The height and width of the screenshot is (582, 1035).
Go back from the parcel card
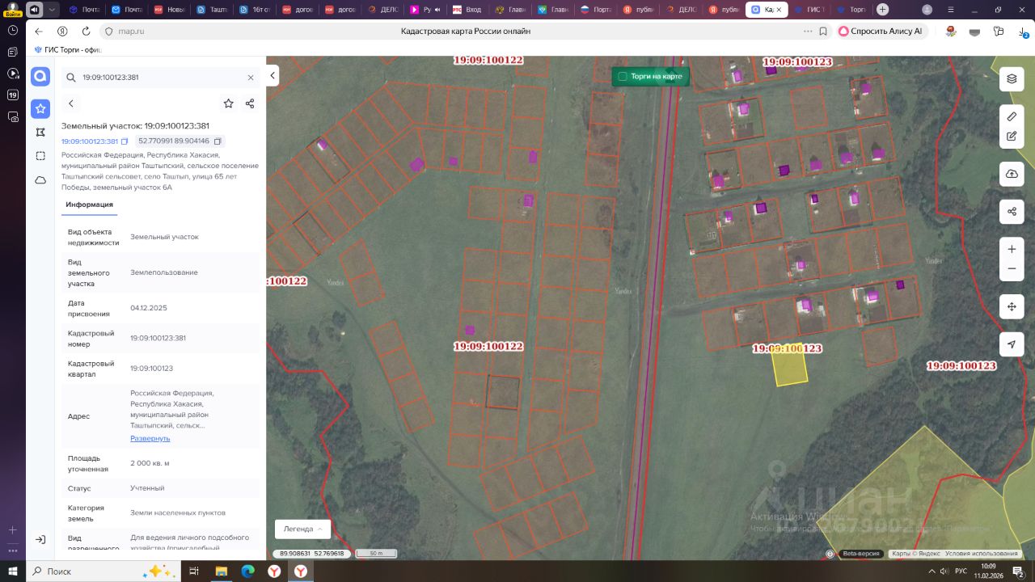[71, 103]
